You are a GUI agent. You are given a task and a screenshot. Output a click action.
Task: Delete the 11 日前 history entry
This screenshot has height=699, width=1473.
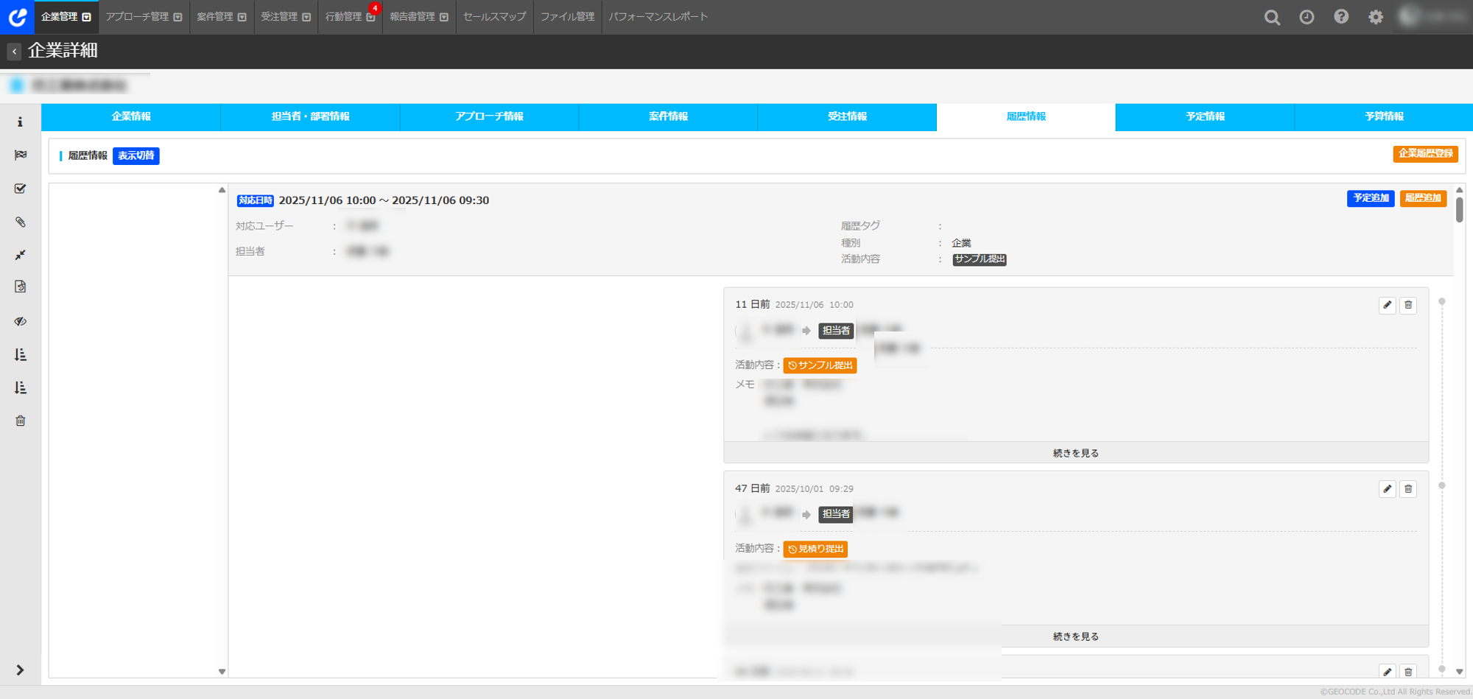(1408, 305)
